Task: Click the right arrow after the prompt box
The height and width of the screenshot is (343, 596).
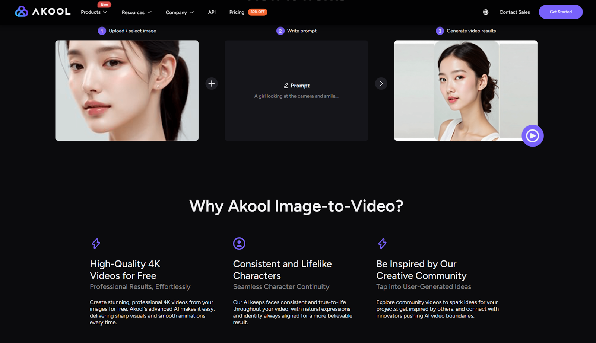Action: (x=381, y=83)
